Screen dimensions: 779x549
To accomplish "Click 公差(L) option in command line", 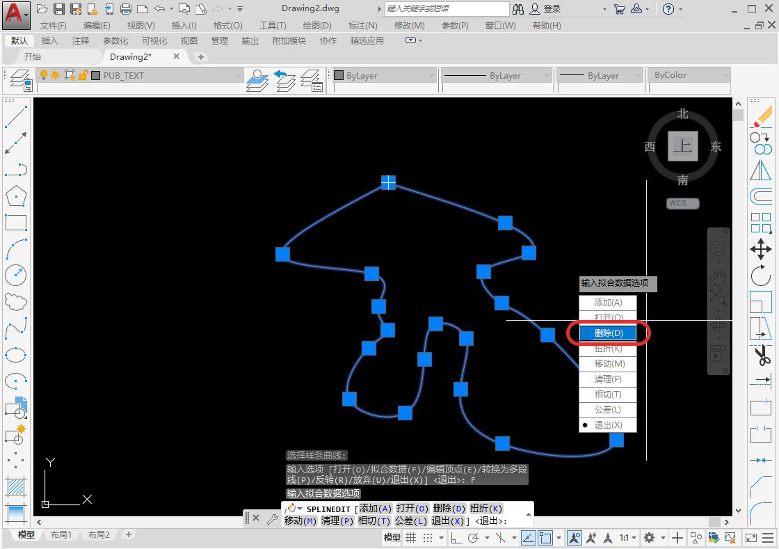I will 410,520.
